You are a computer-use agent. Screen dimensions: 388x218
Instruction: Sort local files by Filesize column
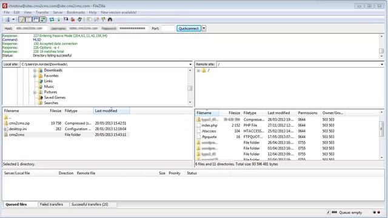[56, 111]
